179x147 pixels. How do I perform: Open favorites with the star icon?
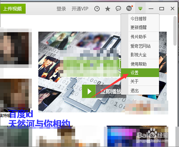click(108, 9)
